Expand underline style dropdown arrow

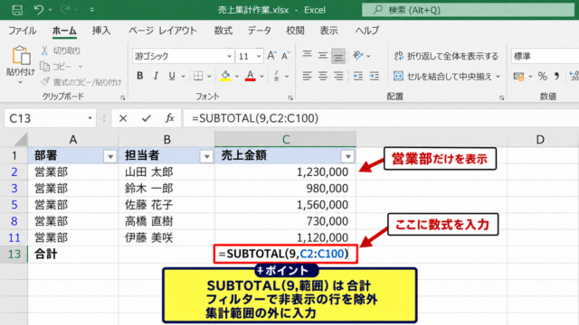pyautogui.click(x=183, y=76)
